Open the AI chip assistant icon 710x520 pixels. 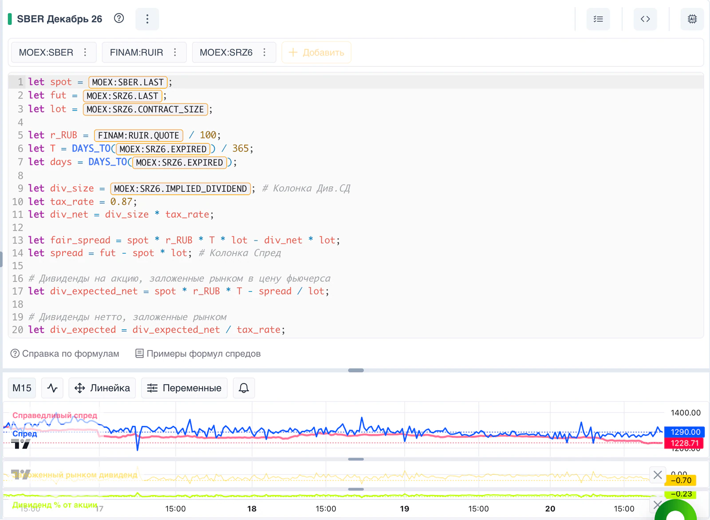click(x=692, y=19)
